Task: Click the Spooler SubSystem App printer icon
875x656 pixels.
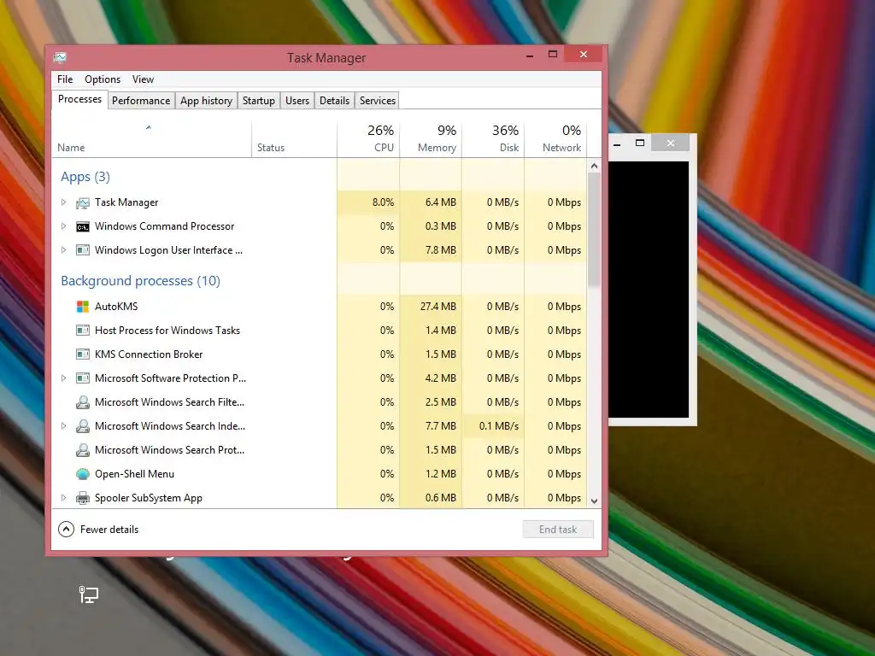Action: [x=83, y=498]
